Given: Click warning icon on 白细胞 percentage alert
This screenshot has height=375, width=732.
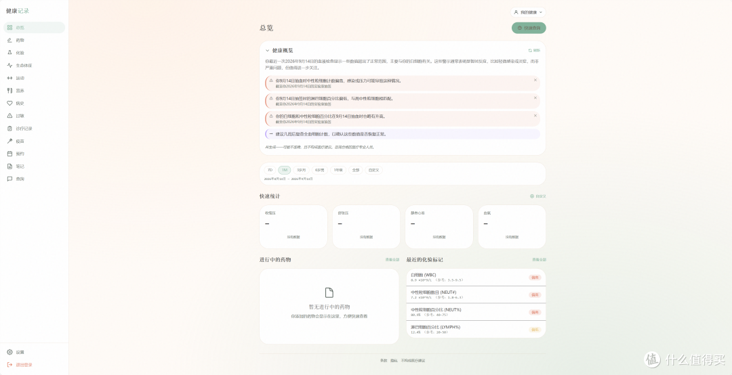Looking at the screenshot, I should pyautogui.click(x=270, y=116).
